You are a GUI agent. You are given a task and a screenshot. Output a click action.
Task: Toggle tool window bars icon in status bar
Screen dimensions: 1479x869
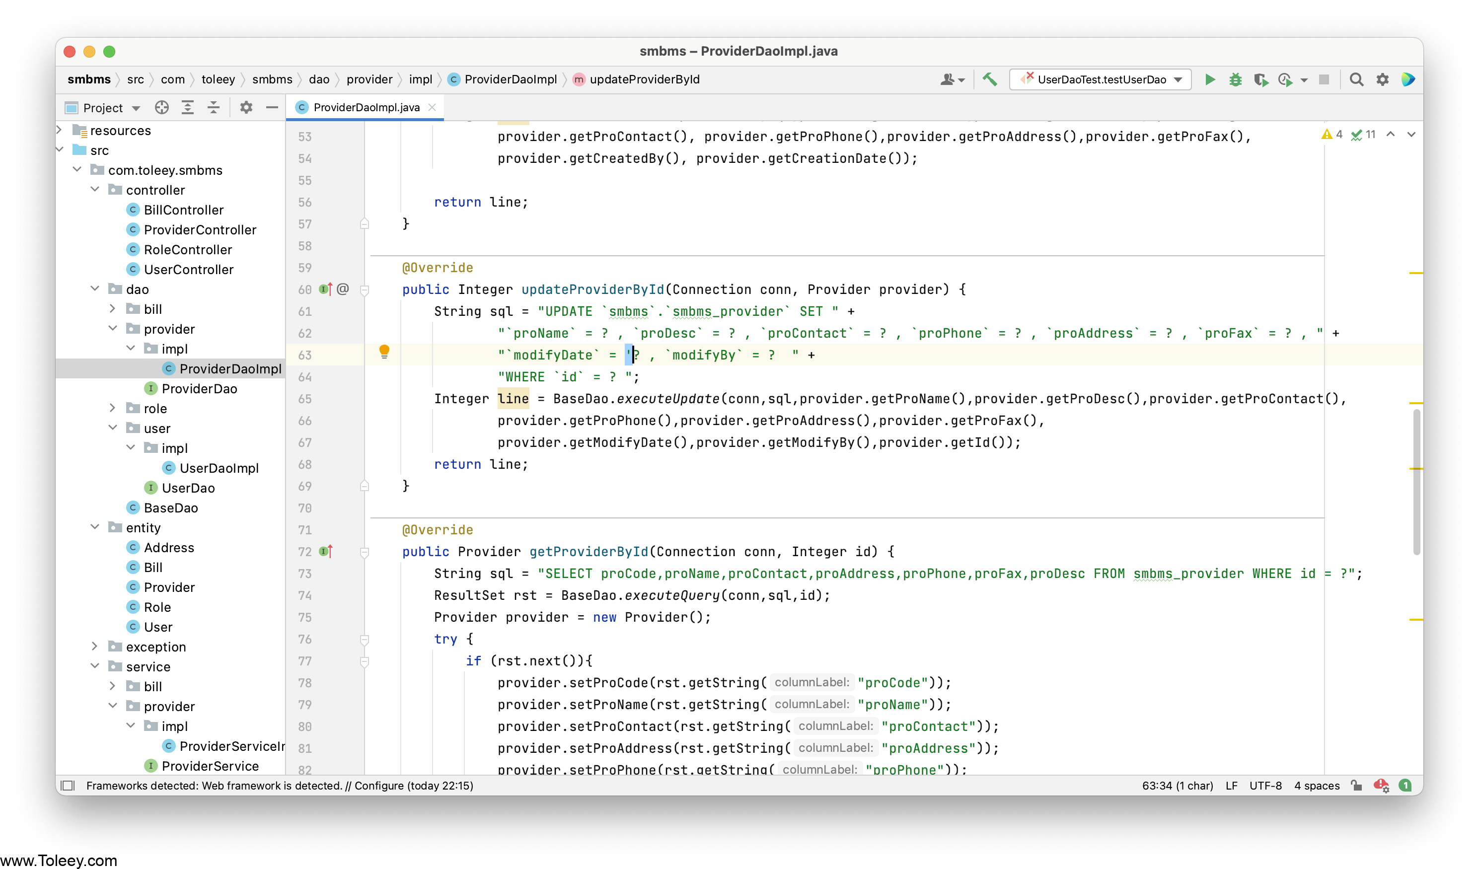pos(69,785)
